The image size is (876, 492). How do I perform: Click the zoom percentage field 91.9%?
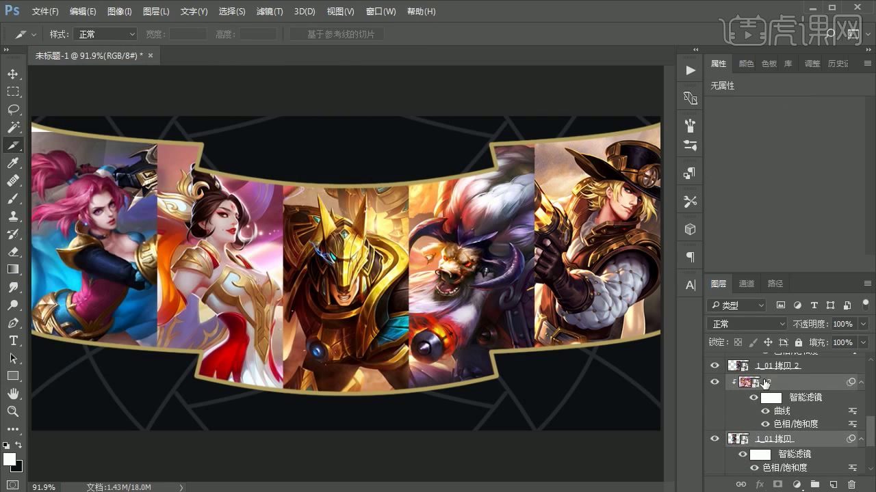click(x=44, y=487)
